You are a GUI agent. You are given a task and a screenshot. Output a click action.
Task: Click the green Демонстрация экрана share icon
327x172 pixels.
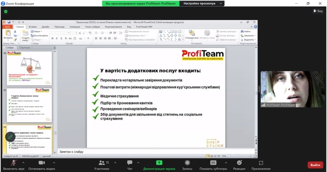(159, 163)
